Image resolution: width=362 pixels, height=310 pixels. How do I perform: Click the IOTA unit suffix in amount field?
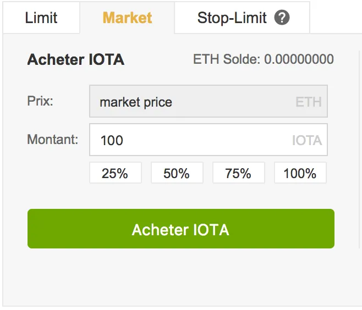coord(307,141)
